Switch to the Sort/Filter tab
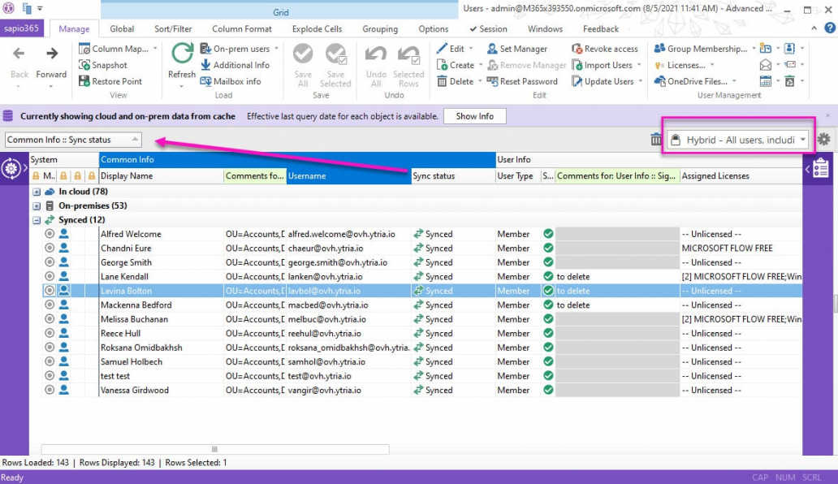Viewport: 838px width, 484px height. click(173, 29)
